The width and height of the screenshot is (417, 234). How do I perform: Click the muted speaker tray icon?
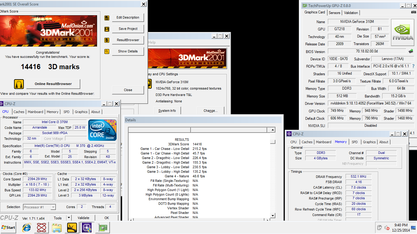click(387, 228)
